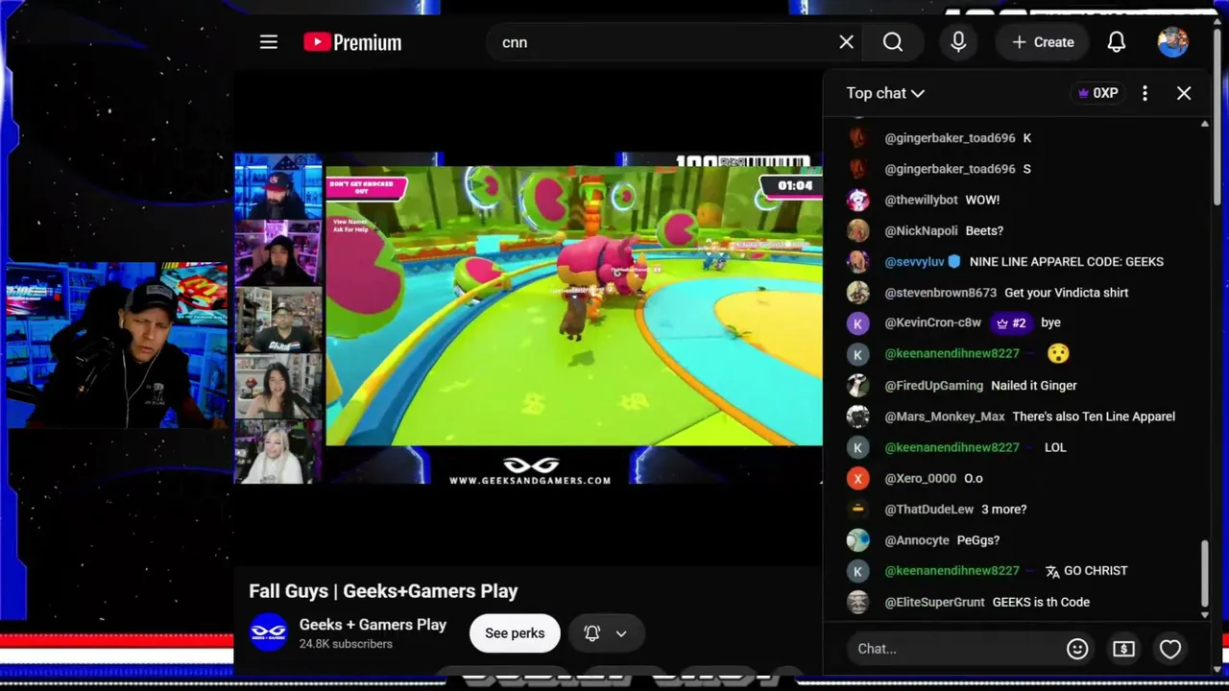Click @NickNapoli's profile picture
The image size is (1229, 691).
click(x=857, y=230)
